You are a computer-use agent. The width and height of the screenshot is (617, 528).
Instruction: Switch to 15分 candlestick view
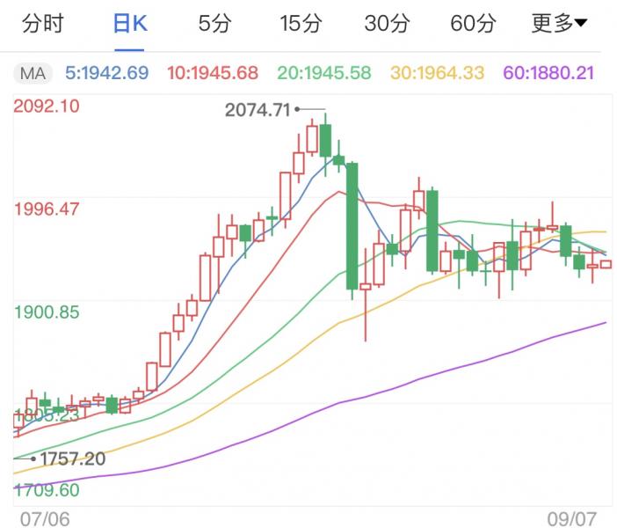tap(301, 24)
